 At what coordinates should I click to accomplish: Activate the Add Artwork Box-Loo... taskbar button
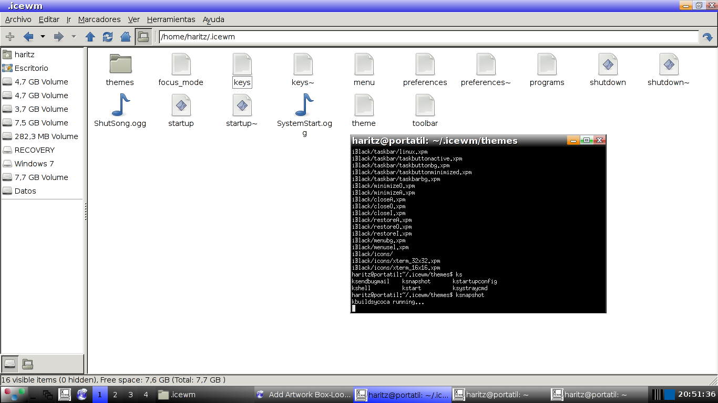pos(303,395)
